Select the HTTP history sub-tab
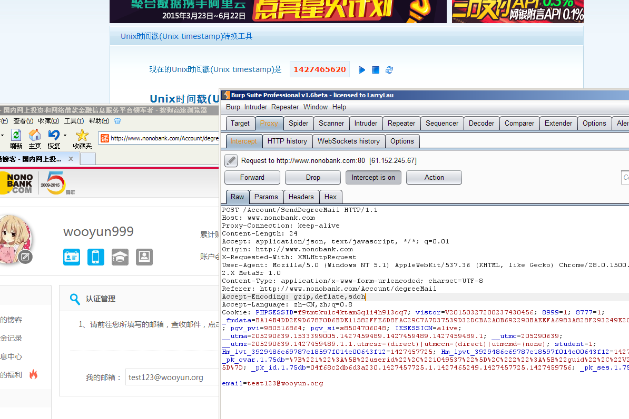Screen dimensions: 629x419 [x=287, y=141]
